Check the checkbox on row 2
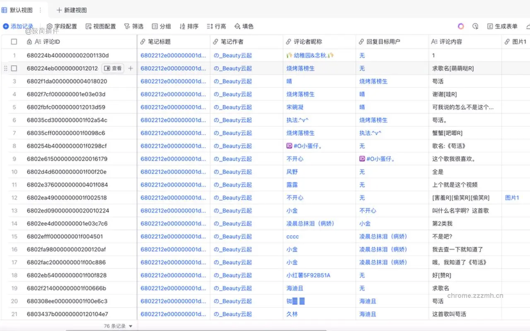Screen dimensions: 530x331 click(14, 68)
